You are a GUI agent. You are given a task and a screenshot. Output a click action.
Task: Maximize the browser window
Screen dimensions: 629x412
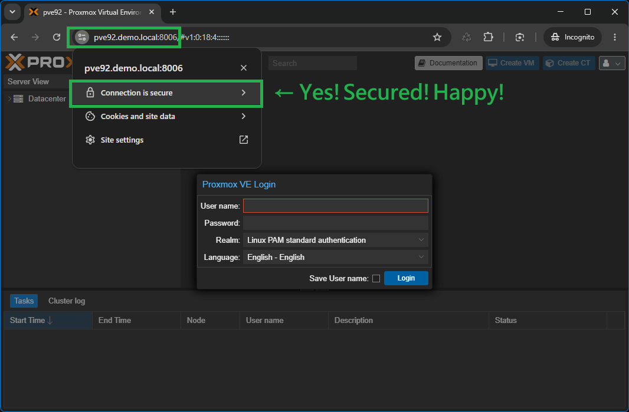click(588, 12)
